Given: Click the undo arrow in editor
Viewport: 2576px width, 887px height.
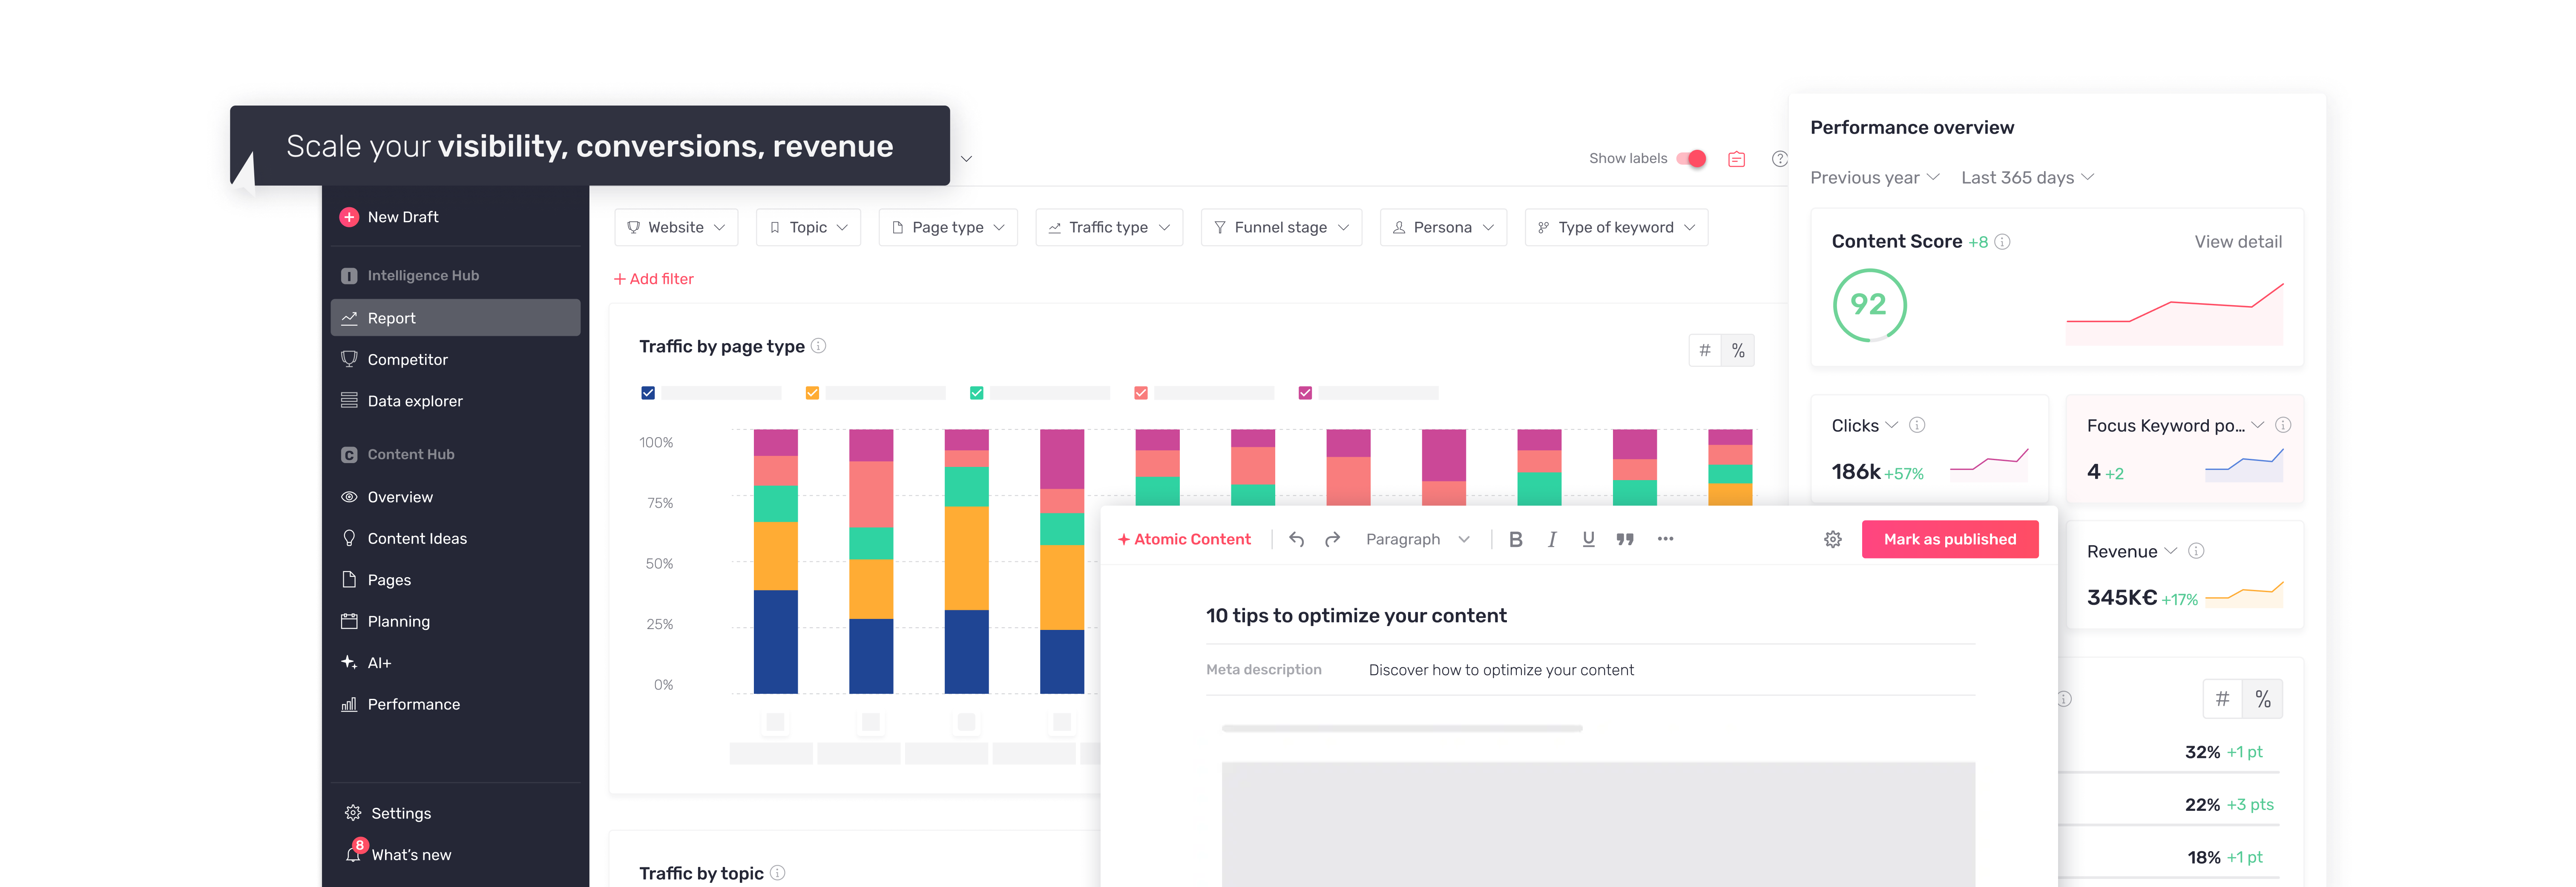Looking at the screenshot, I should click(x=1296, y=539).
